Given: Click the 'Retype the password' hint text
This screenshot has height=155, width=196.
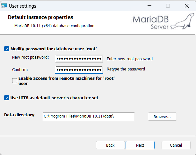Looking at the screenshot, I should (x=126, y=69).
